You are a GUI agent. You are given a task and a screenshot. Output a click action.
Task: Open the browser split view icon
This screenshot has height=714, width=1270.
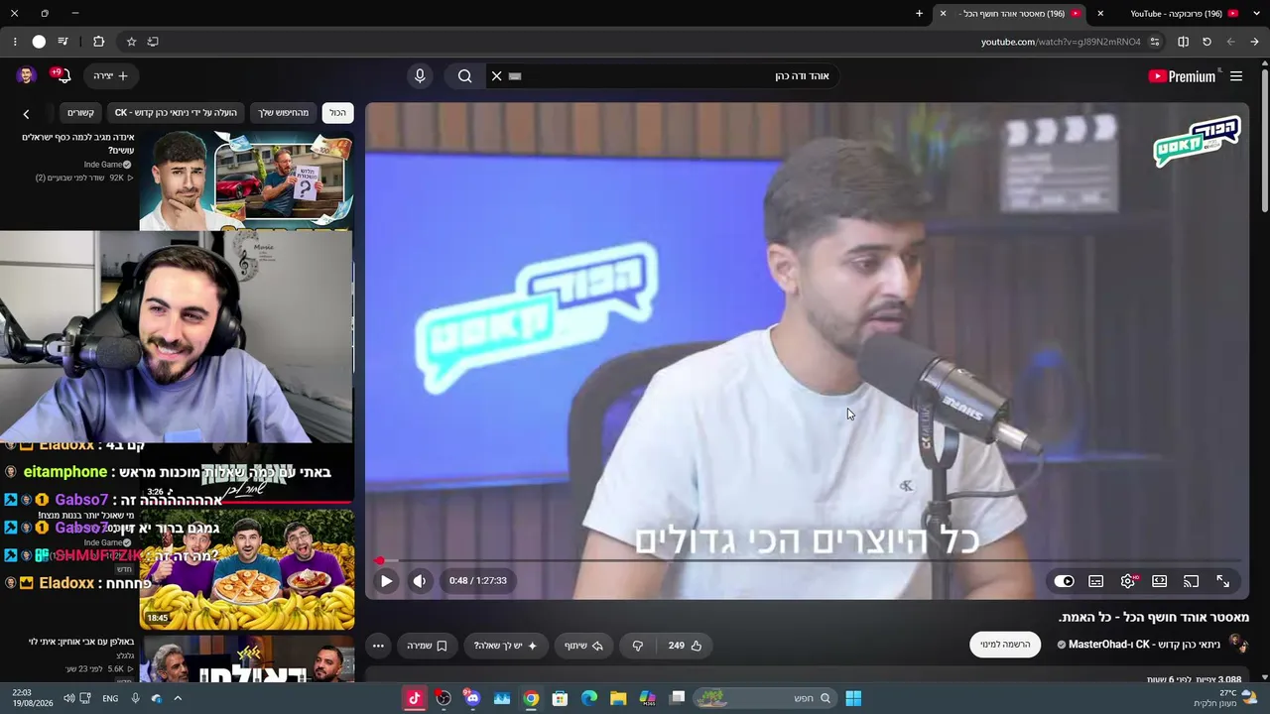click(1183, 42)
